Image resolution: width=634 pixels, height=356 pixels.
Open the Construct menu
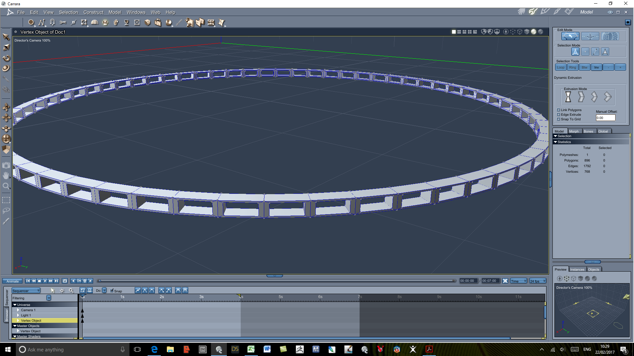point(93,12)
